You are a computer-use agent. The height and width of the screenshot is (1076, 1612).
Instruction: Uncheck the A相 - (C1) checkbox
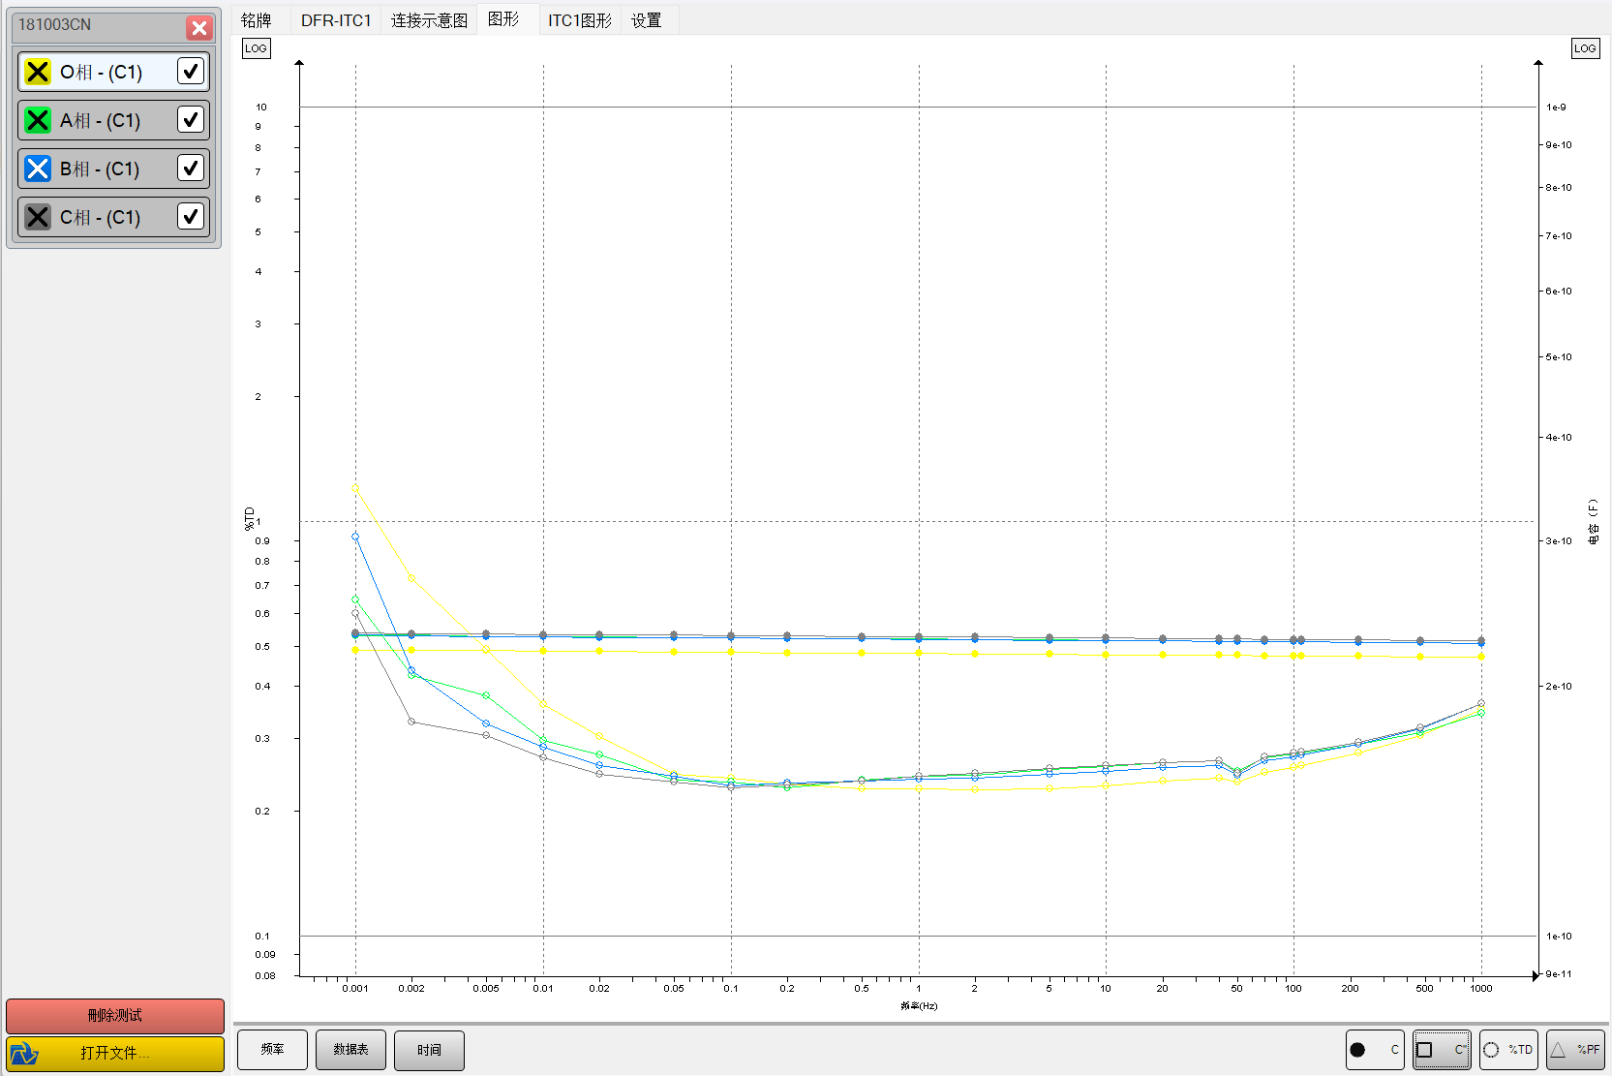pos(191,119)
